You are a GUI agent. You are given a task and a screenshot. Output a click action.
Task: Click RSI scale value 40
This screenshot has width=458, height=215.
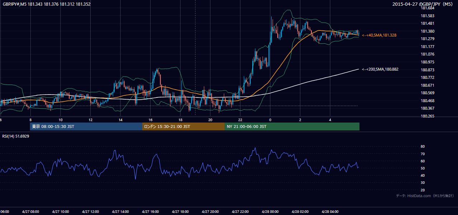pos(423,175)
